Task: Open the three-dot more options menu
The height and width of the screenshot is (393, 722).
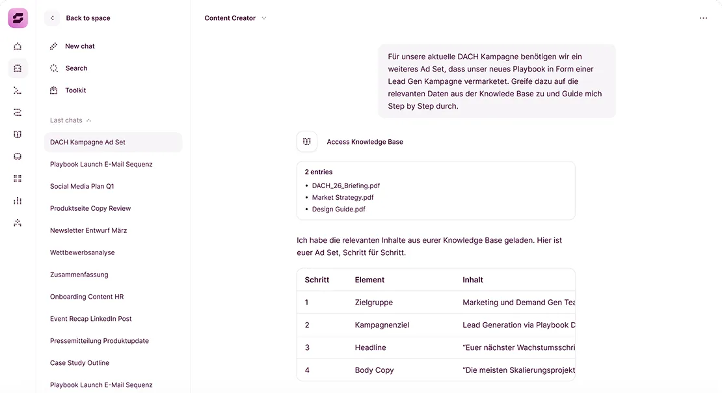Action: pos(703,18)
